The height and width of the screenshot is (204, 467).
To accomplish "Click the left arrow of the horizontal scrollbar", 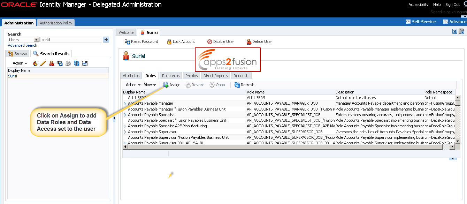I will coord(125,147).
